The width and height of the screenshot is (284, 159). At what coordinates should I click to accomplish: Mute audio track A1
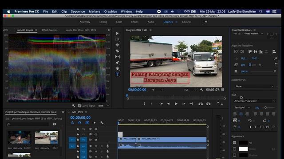coord(96,146)
